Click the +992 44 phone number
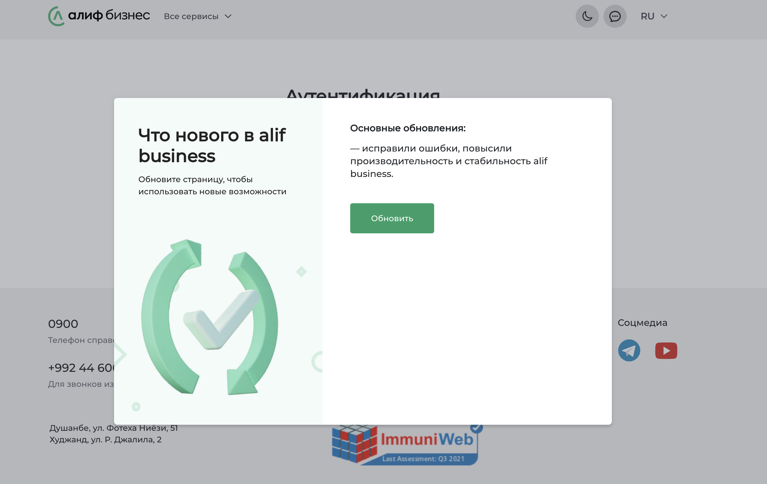 81,368
